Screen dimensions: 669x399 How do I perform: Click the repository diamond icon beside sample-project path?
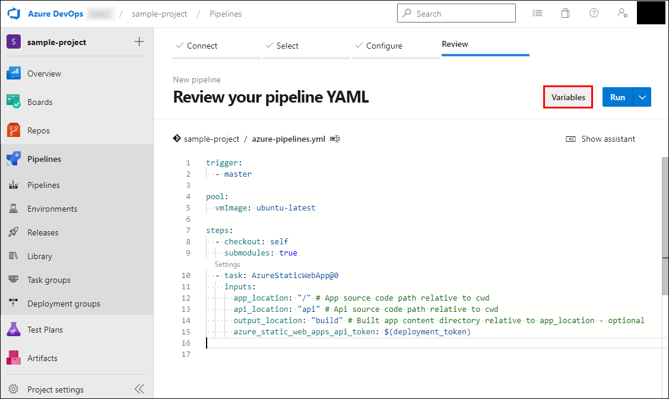[x=177, y=139]
